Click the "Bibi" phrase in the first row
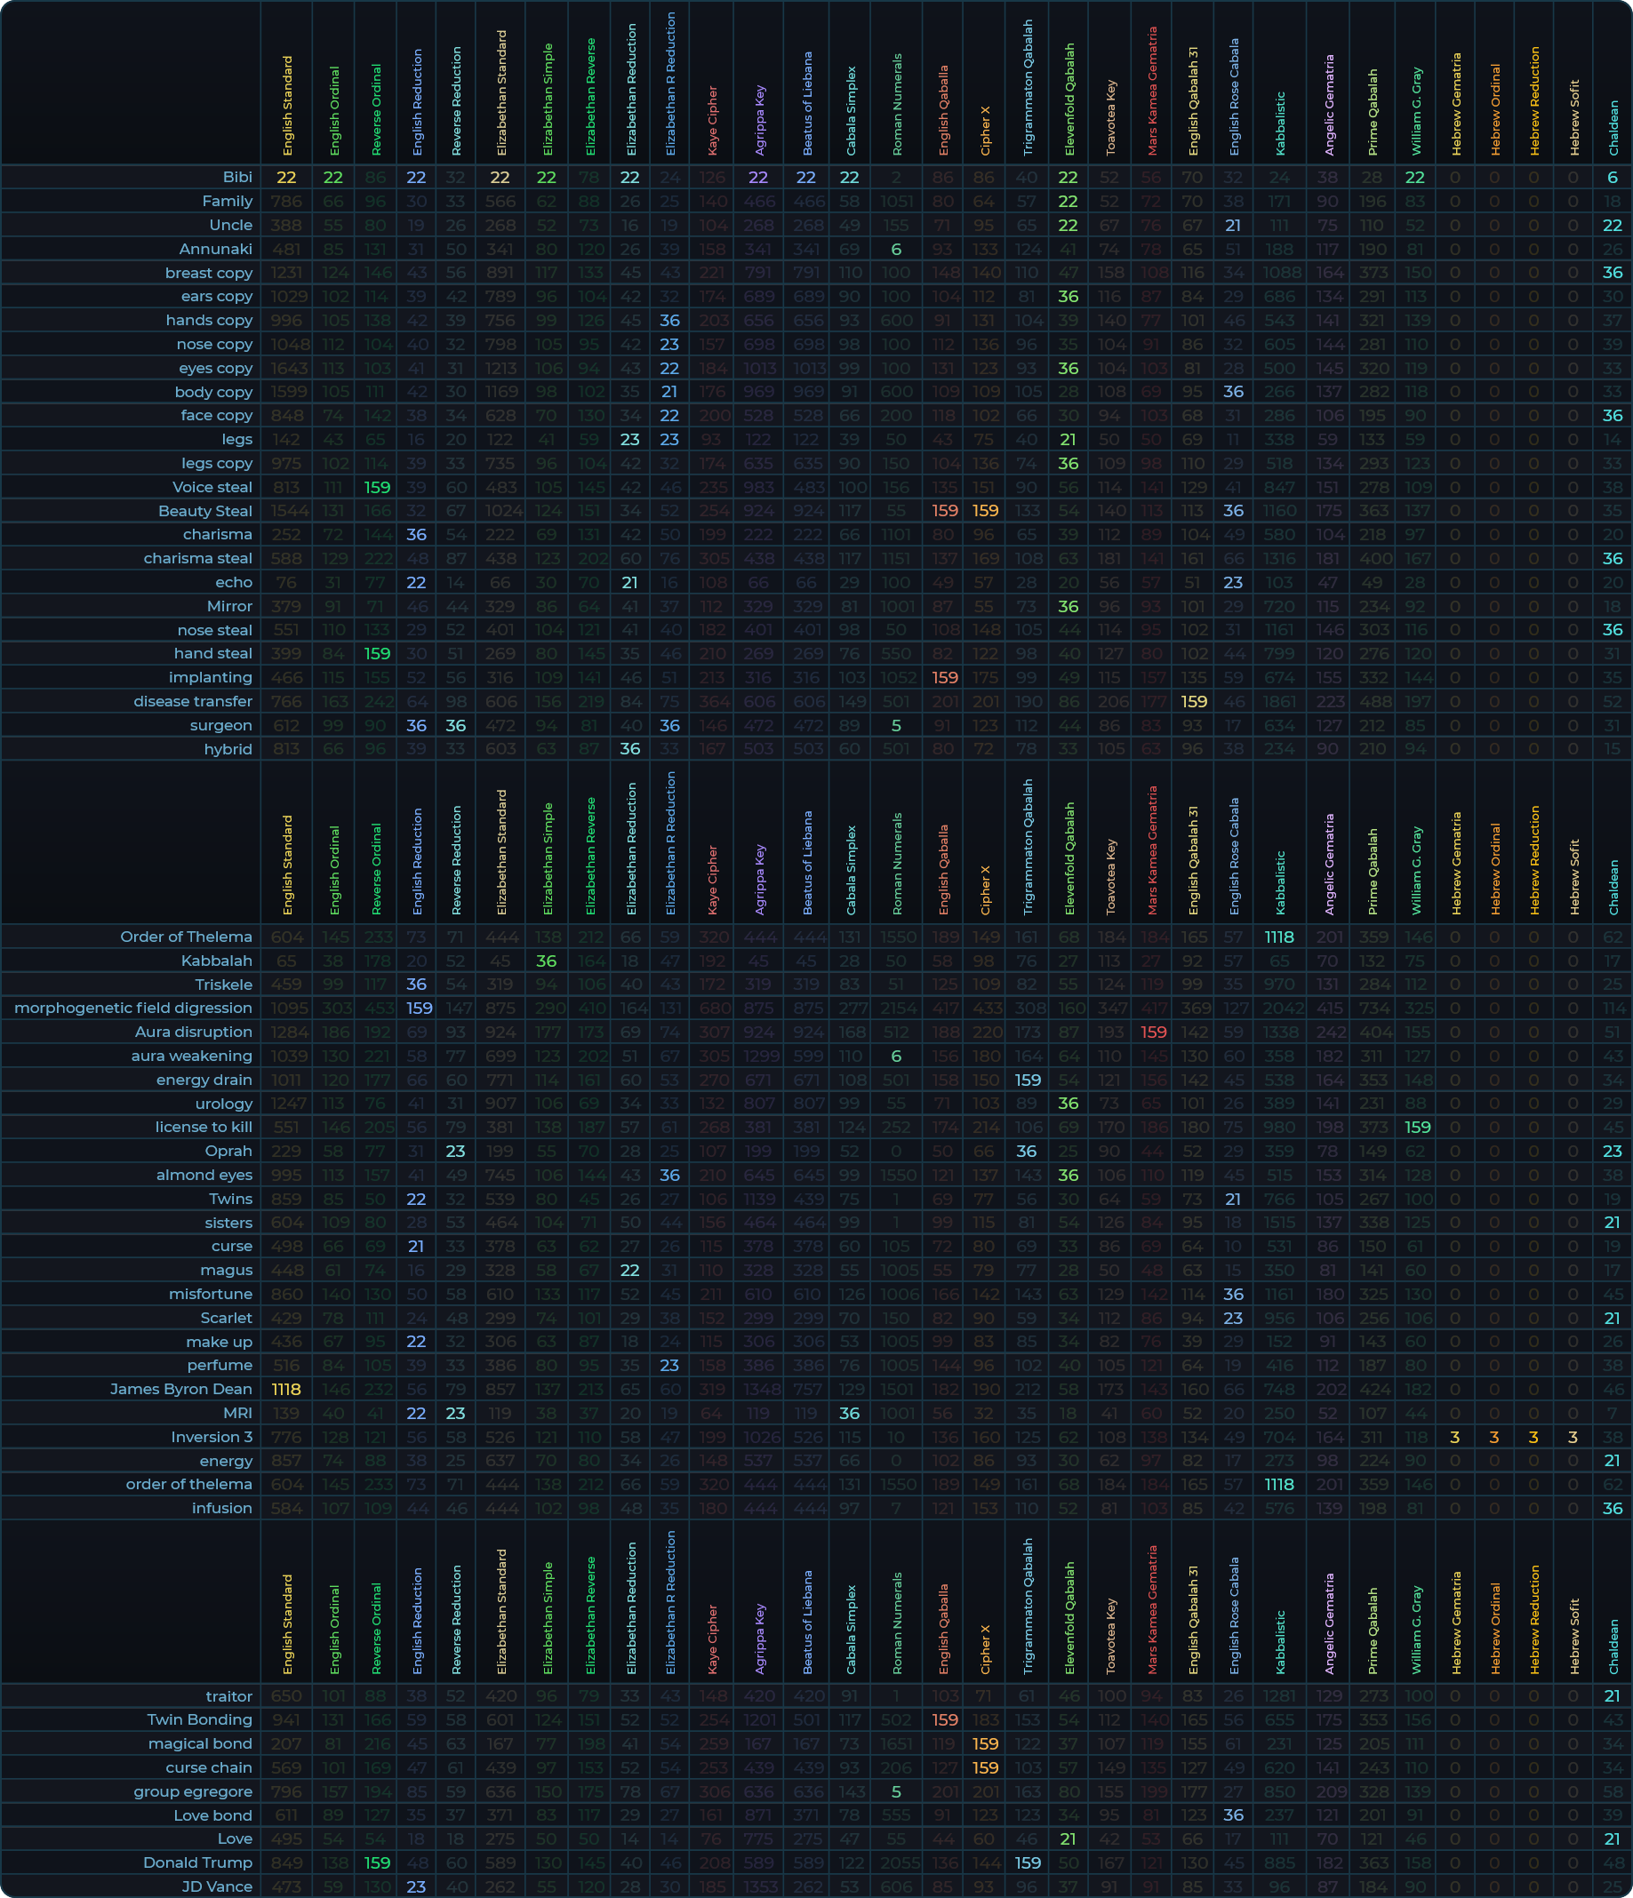The height and width of the screenshot is (1898, 1633). click(237, 177)
